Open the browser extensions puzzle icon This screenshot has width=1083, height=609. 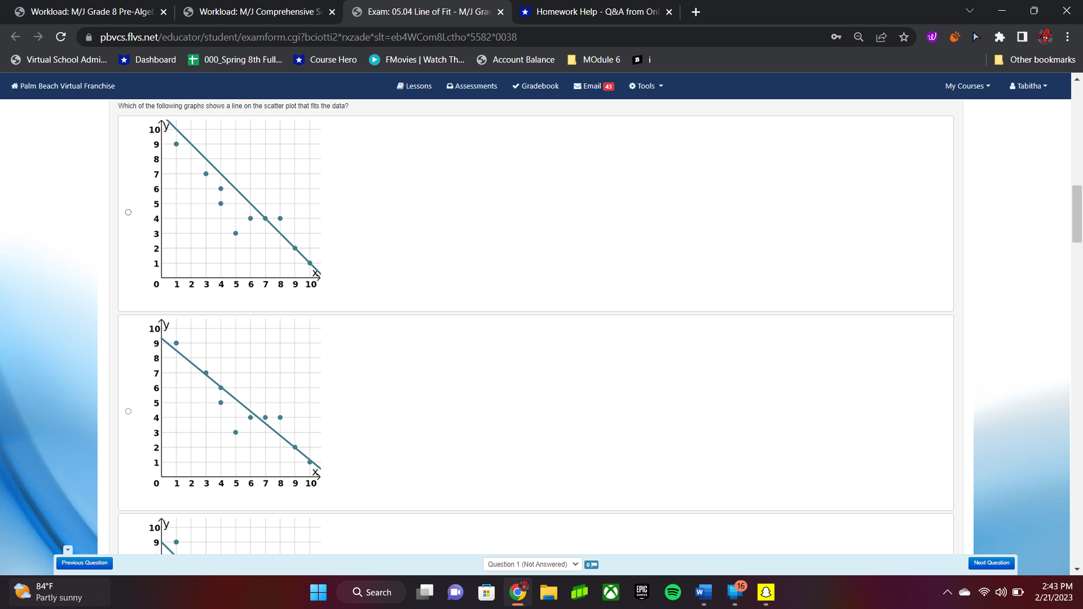1000,37
